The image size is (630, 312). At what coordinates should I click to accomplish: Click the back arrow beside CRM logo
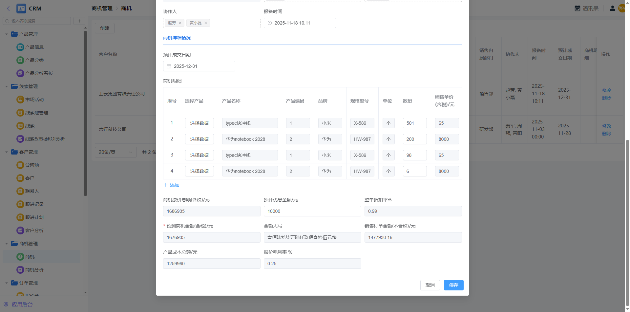click(x=9, y=9)
